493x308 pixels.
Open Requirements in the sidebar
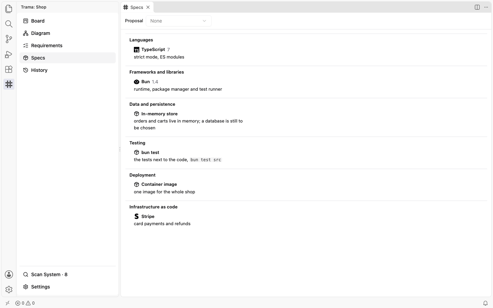pos(68,46)
